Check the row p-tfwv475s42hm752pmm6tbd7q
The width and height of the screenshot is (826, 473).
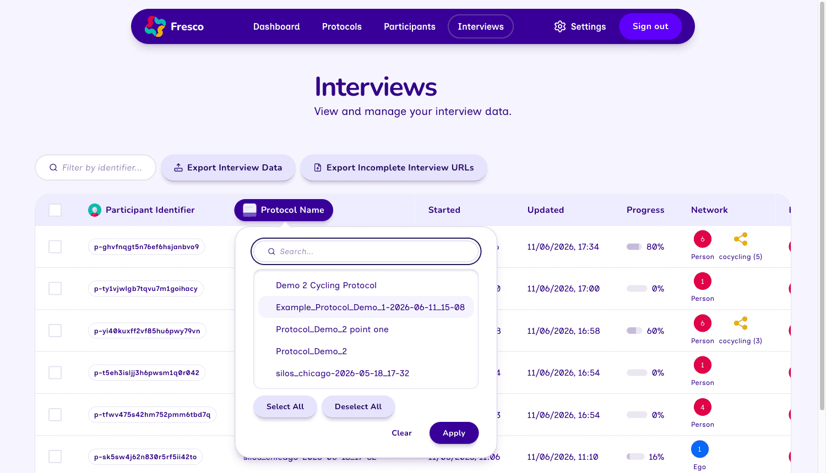pyautogui.click(x=55, y=415)
